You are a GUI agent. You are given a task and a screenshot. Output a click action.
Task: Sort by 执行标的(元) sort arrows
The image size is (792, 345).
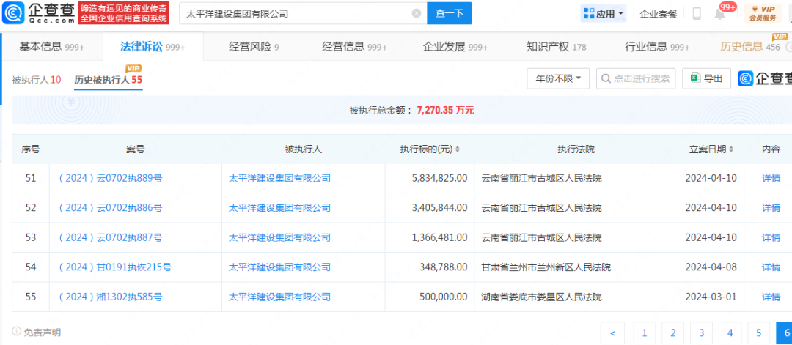click(x=457, y=149)
